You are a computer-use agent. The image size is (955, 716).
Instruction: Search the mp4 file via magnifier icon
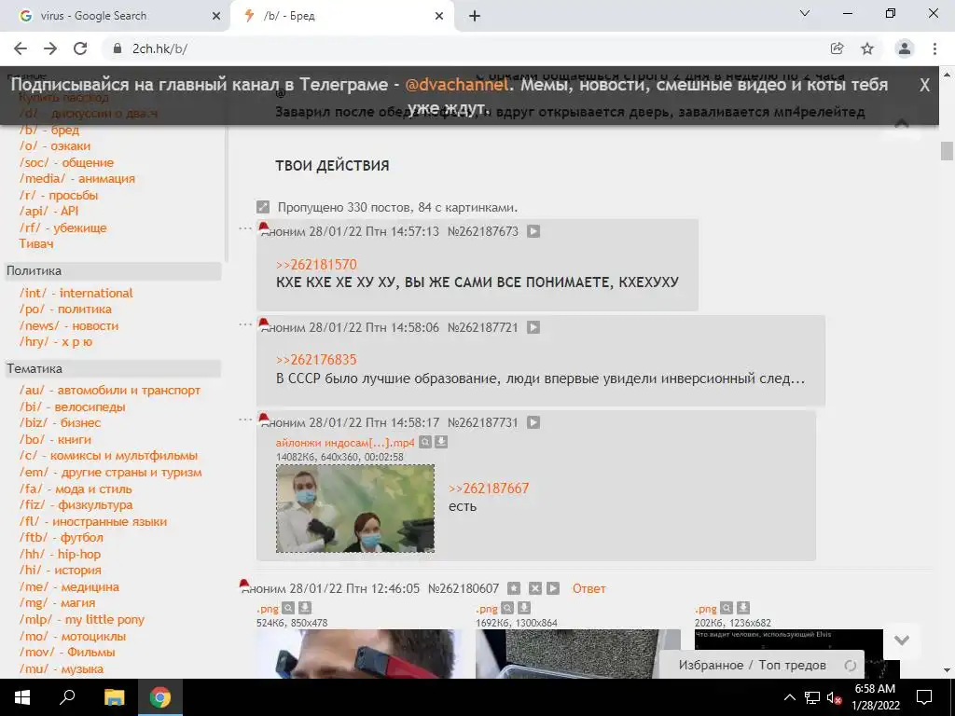coord(425,442)
